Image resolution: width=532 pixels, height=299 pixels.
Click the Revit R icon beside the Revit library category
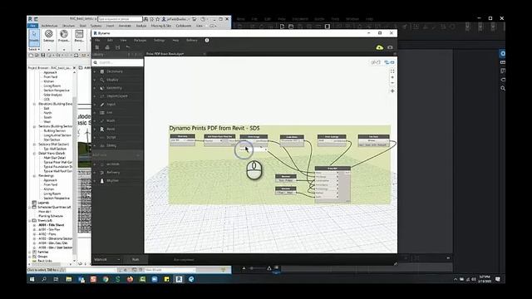[x=101, y=130]
